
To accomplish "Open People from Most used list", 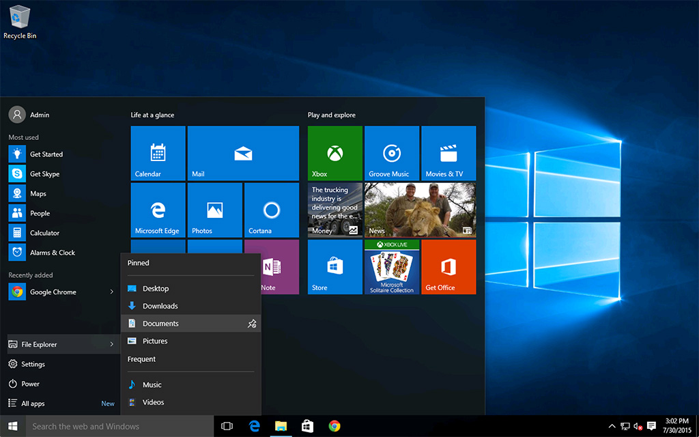I will pyautogui.click(x=61, y=213).
